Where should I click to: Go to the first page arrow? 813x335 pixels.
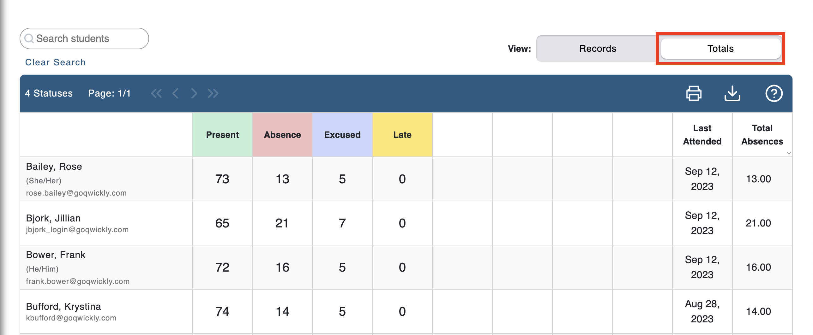[156, 93]
